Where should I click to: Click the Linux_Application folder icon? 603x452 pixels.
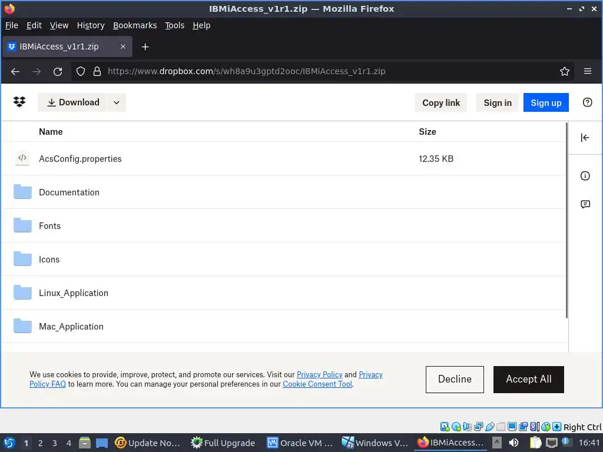pyautogui.click(x=23, y=292)
